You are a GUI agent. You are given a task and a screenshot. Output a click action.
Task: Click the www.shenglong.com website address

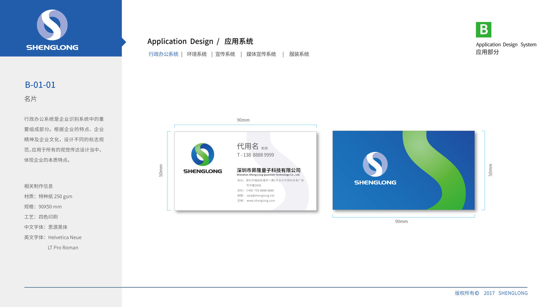coord(261,201)
